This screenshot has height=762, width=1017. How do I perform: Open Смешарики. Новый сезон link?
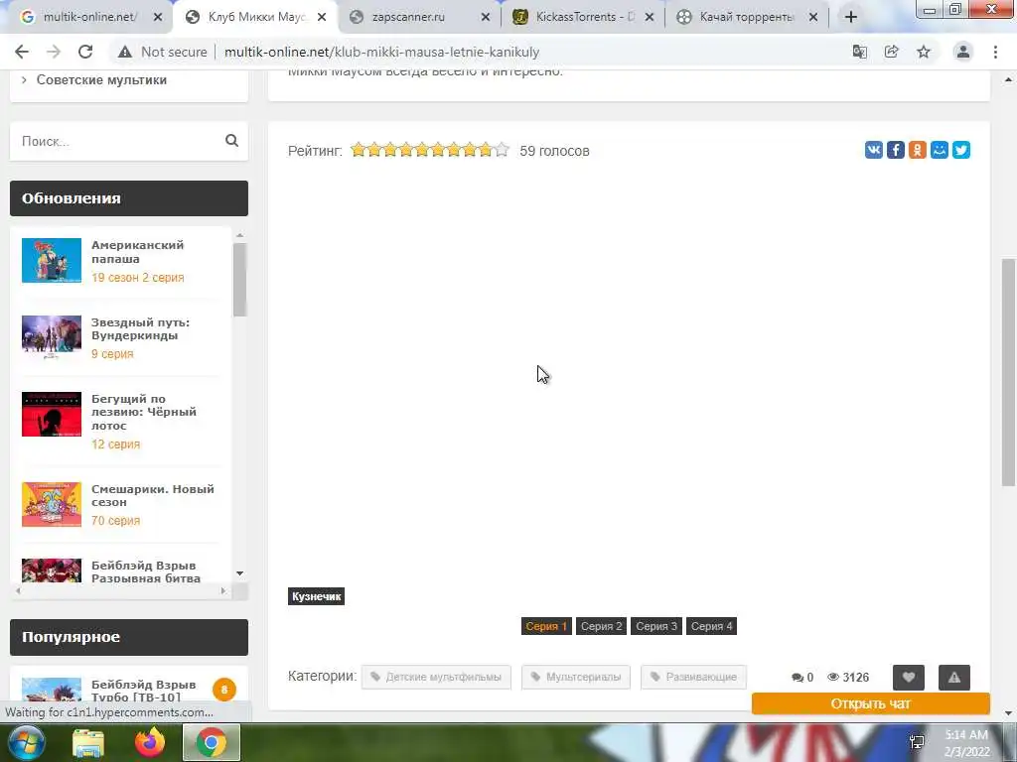click(x=152, y=496)
